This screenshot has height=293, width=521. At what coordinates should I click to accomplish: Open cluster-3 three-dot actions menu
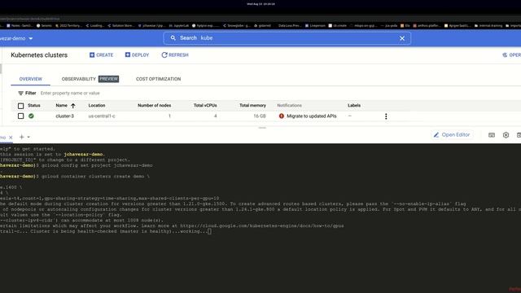(386, 116)
